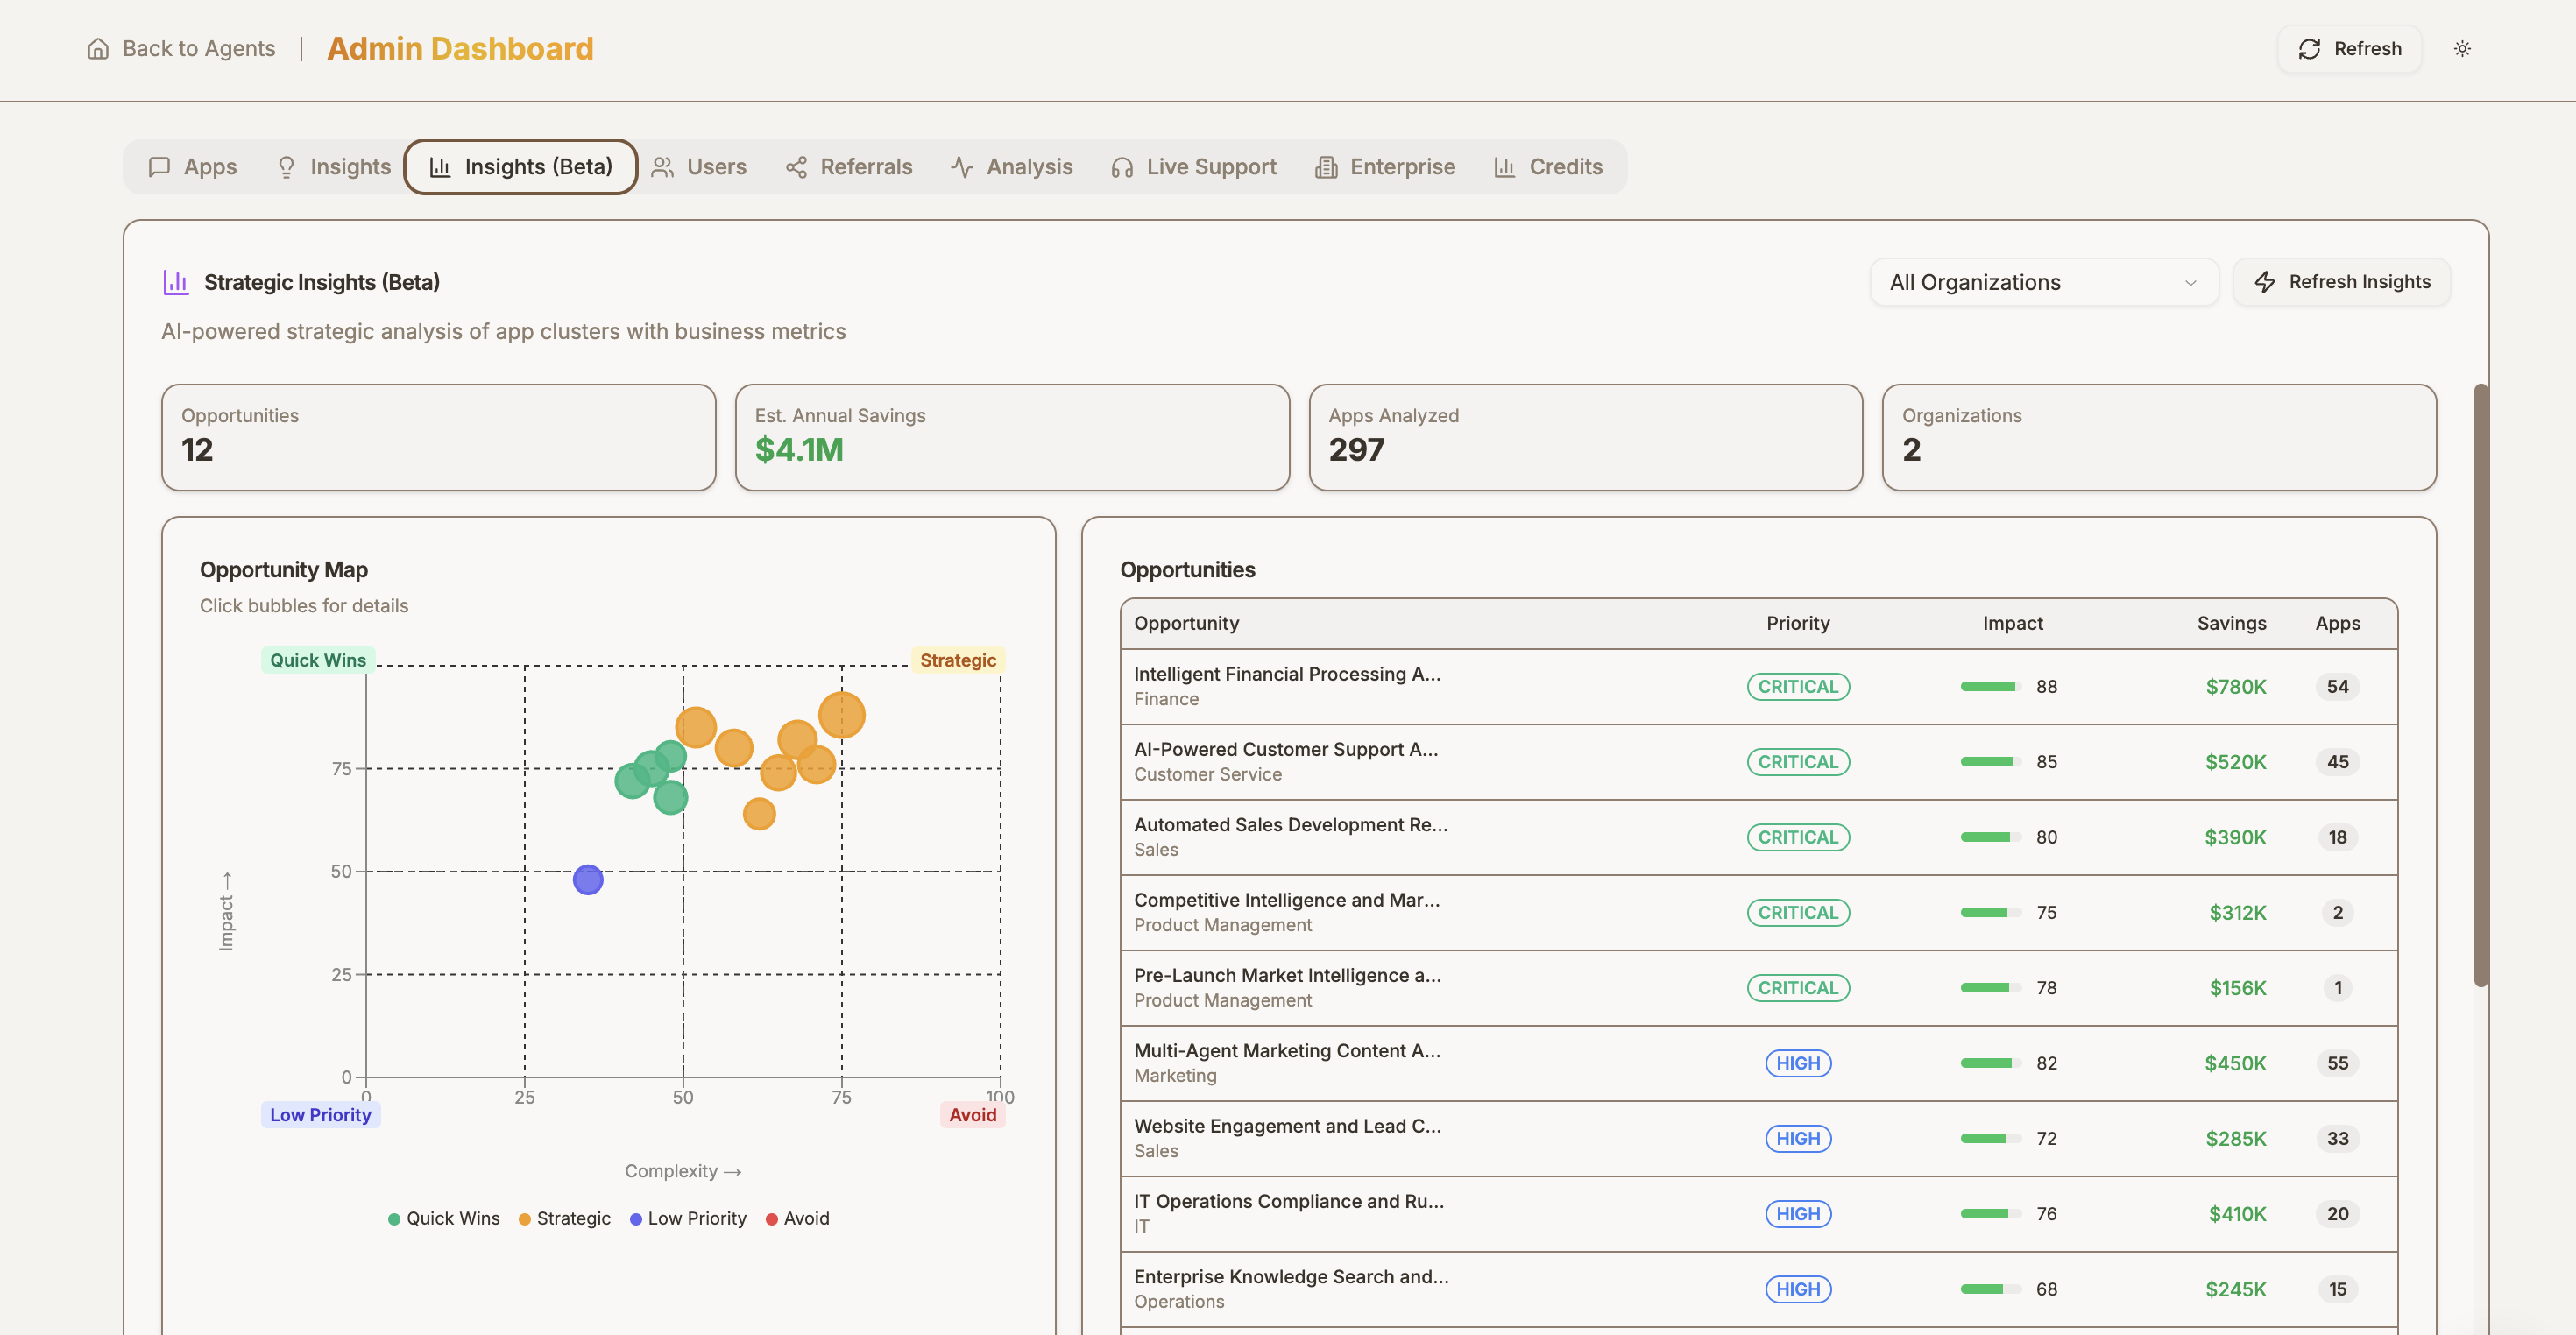The height and width of the screenshot is (1335, 2576).
Task: Click the Quick Wins quadrant label
Action: click(318, 660)
